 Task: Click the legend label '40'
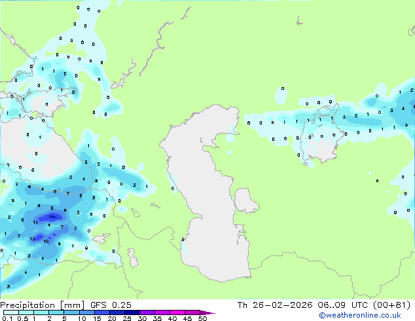(172, 318)
